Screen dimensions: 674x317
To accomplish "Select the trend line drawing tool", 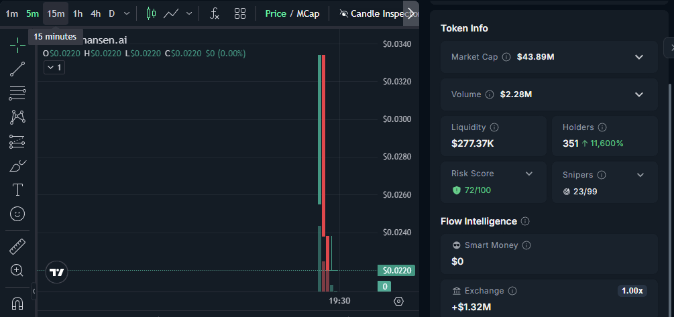I will click(x=17, y=69).
